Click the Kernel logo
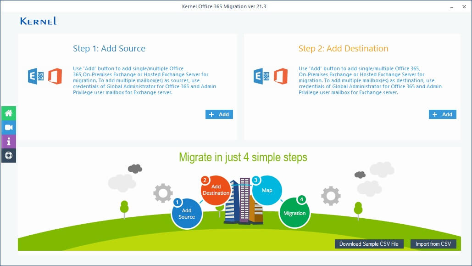This screenshot has height=266, width=472. [38, 21]
